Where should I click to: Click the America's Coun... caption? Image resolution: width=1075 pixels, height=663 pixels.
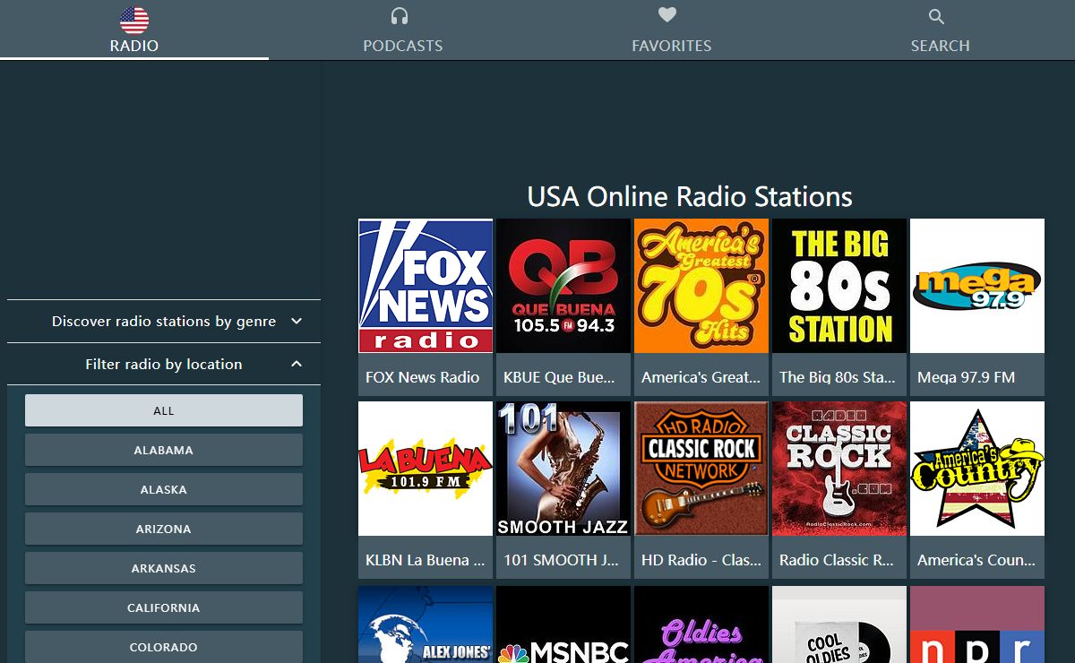977,560
